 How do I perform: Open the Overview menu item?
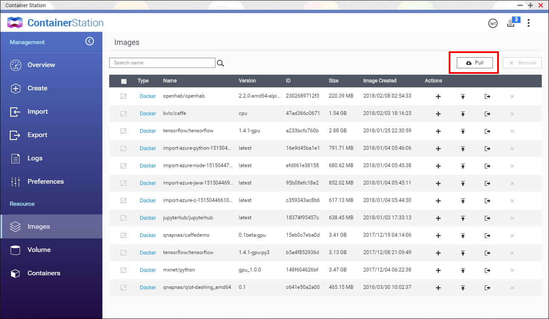coord(41,65)
